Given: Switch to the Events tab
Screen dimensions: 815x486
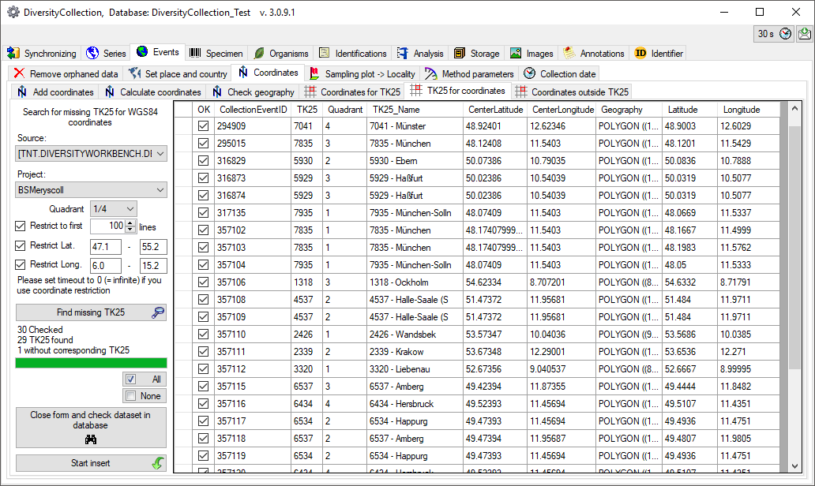Looking at the screenshot, I should click(x=158, y=52).
